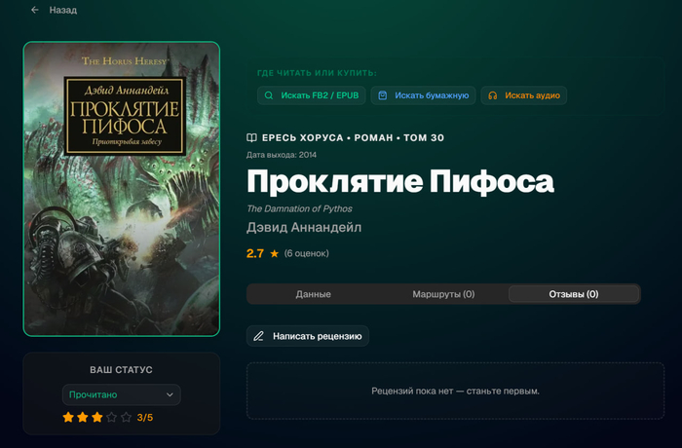Switch to the Данные tab
Image resolution: width=682 pixels, height=448 pixels.
pos(313,294)
